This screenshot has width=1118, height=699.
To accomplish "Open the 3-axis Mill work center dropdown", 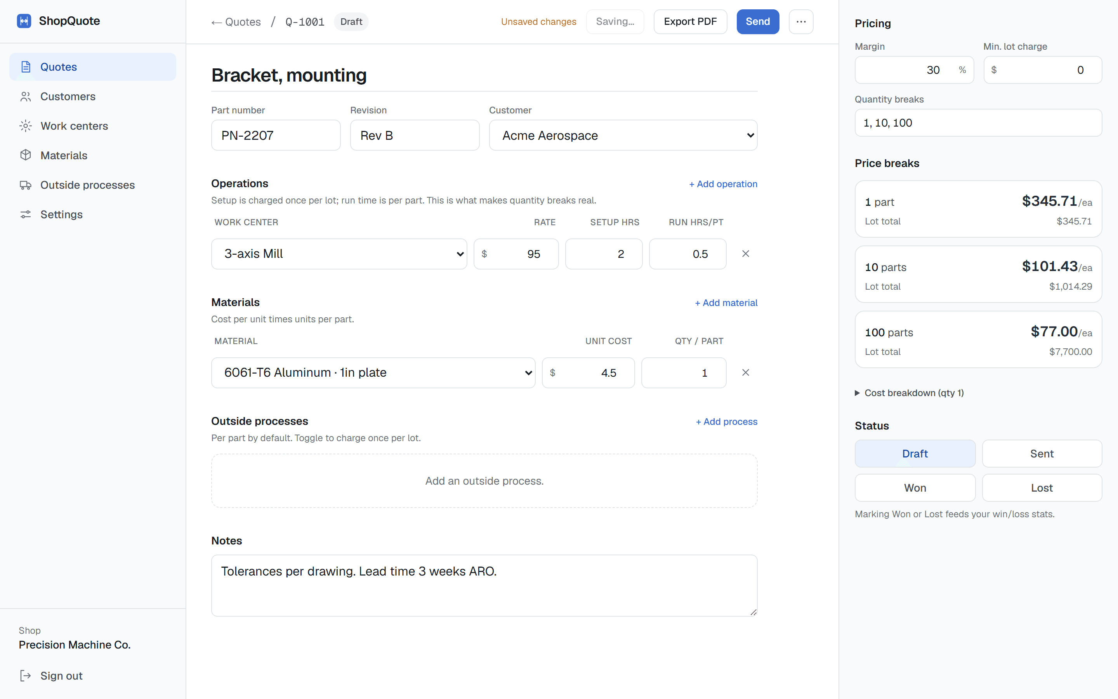I will 339,254.
